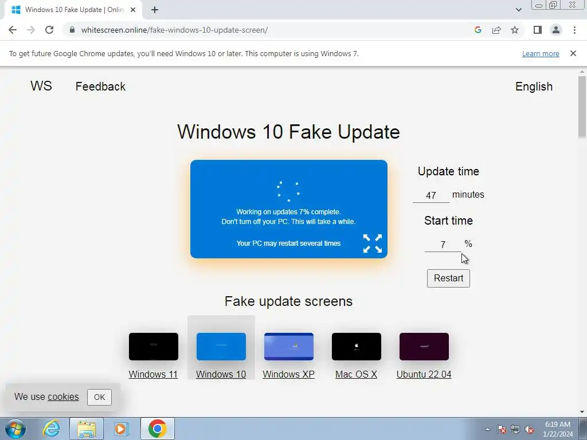Screen dimensions: 587x440
Task: Open the Mac OS X text link
Action: 356,374
